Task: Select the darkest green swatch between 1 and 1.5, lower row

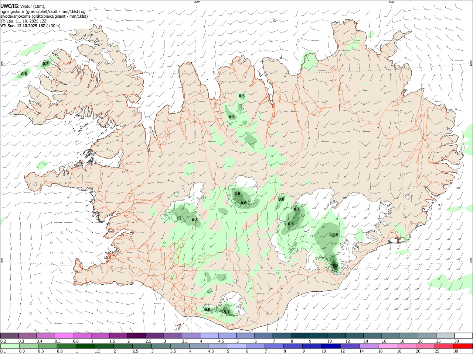Action: (85, 346)
